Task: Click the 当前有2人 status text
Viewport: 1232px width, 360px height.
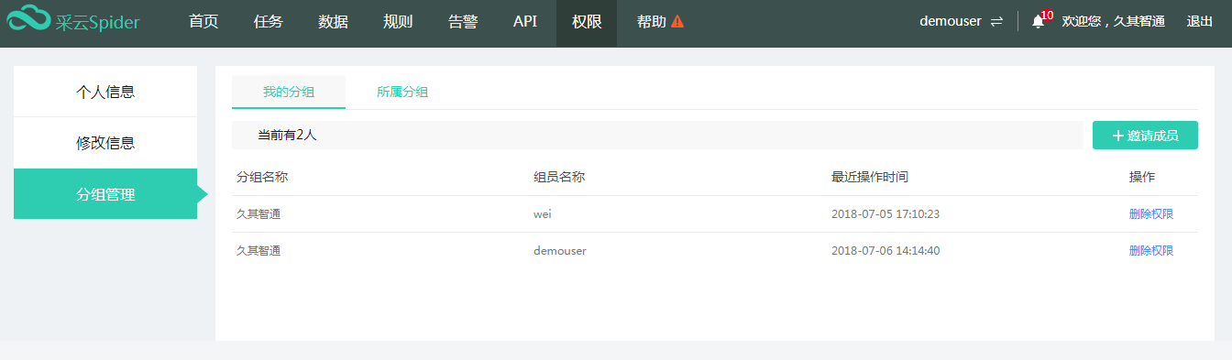Action: [x=287, y=135]
